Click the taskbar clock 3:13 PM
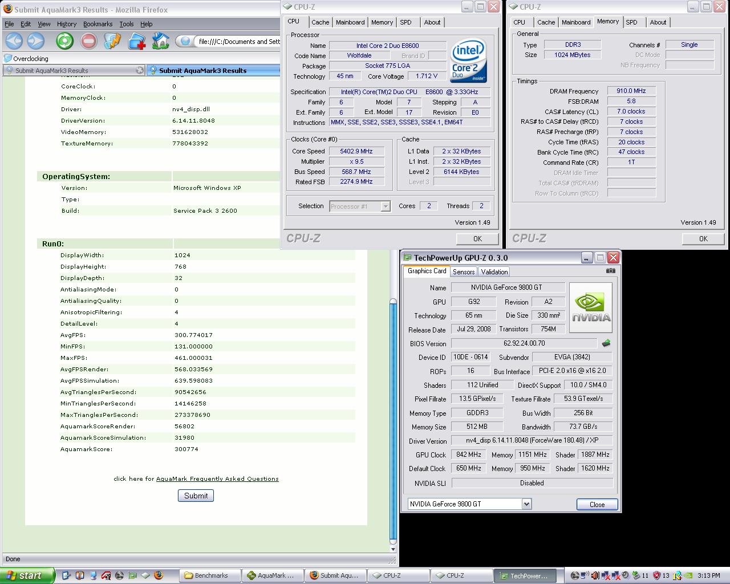 tap(708, 575)
